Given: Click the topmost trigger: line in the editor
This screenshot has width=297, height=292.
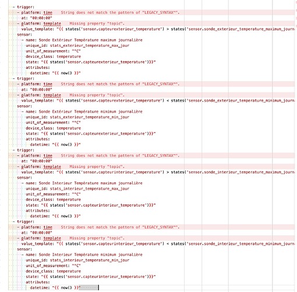Looking at the screenshot, I should (x=26, y=7).
